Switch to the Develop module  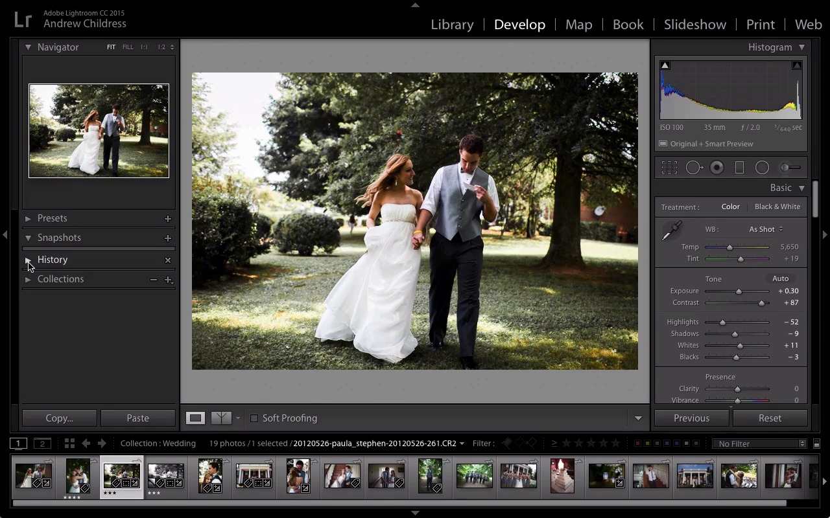coord(519,25)
